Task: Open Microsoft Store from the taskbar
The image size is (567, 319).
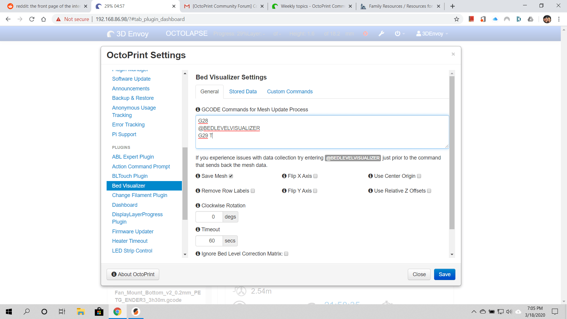Action: coord(99,312)
